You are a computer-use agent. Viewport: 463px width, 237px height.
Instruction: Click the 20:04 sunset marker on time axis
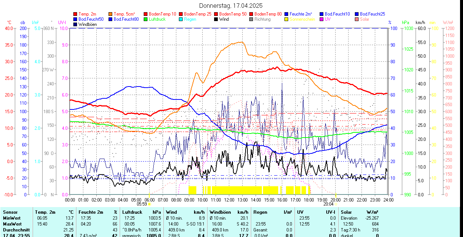329,204
